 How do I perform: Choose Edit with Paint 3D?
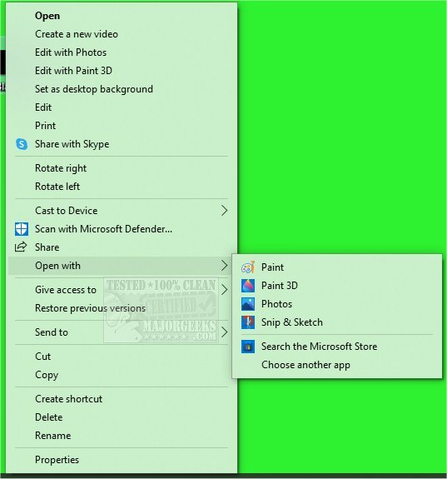[73, 71]
